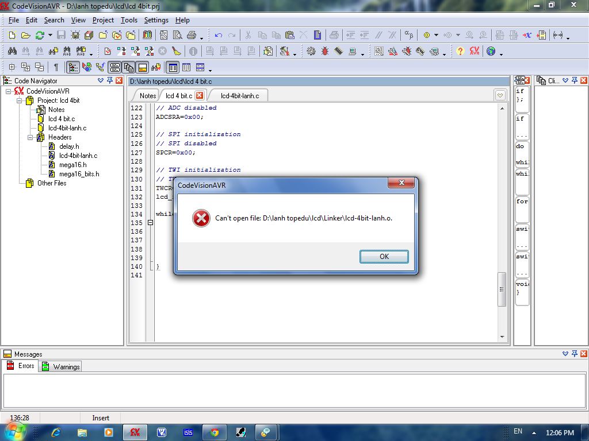Click the red debugger bug icon
The height and width of the screenshot is (441, 589).
click(325, 51)
